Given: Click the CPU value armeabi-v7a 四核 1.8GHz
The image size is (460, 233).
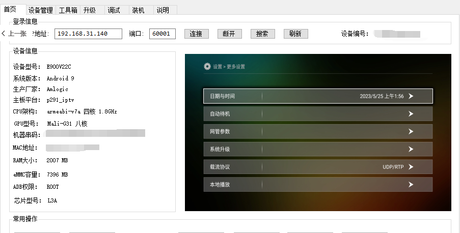Looking at the screenshot, I should 82,111.
